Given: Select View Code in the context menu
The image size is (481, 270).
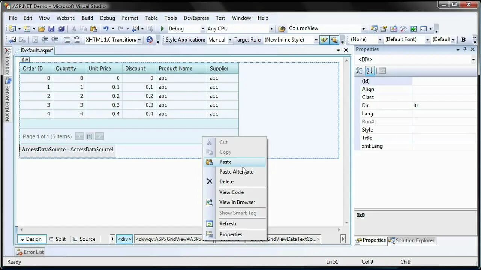Looking at the screenshot, I should (x=234, y=192).
